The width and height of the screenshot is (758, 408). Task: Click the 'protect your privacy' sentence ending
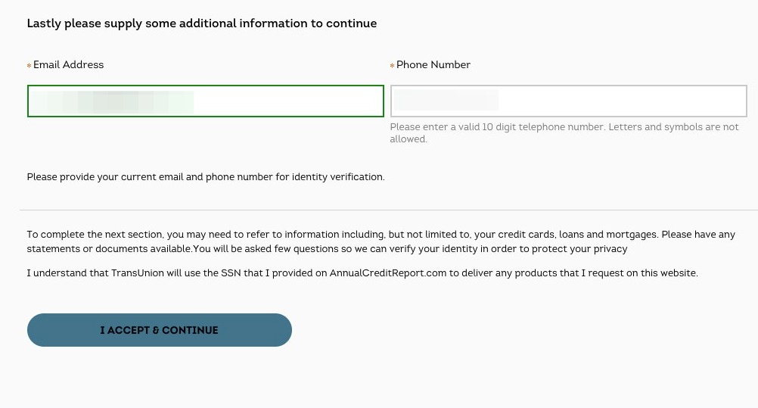[x=575, y=249]
